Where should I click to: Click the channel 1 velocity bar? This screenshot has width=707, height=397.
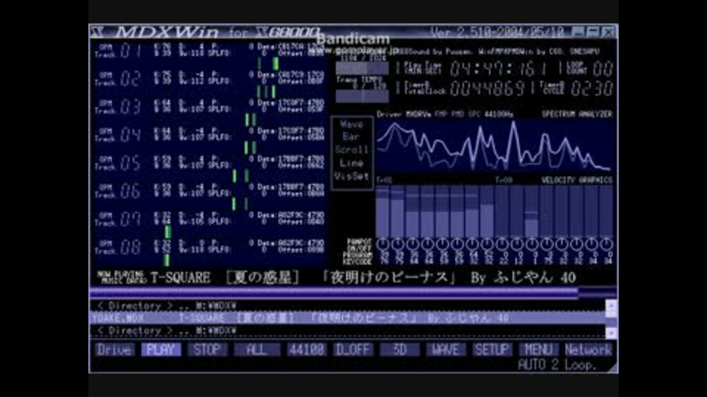tap(383, 211)
